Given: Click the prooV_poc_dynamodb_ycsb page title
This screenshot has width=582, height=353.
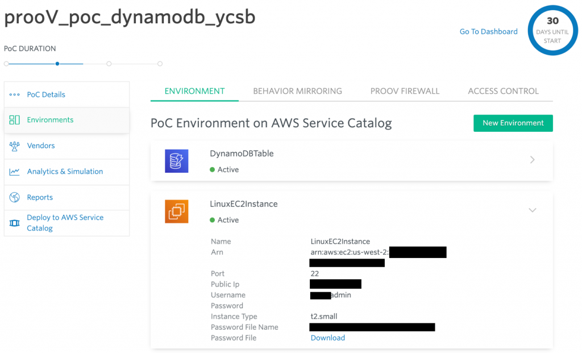Looking at the screenshot, I should pyautogui.click(x=130, y=18).
